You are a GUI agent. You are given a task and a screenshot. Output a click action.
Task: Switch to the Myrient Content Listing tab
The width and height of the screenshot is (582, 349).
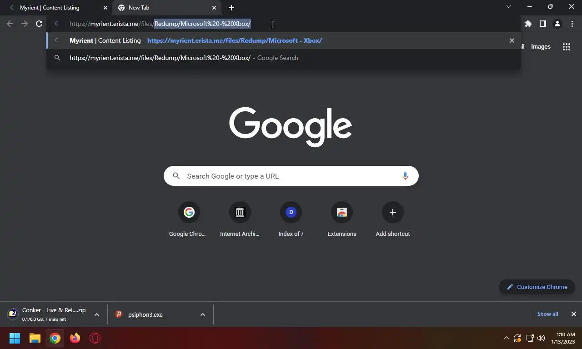click(57, 8)
